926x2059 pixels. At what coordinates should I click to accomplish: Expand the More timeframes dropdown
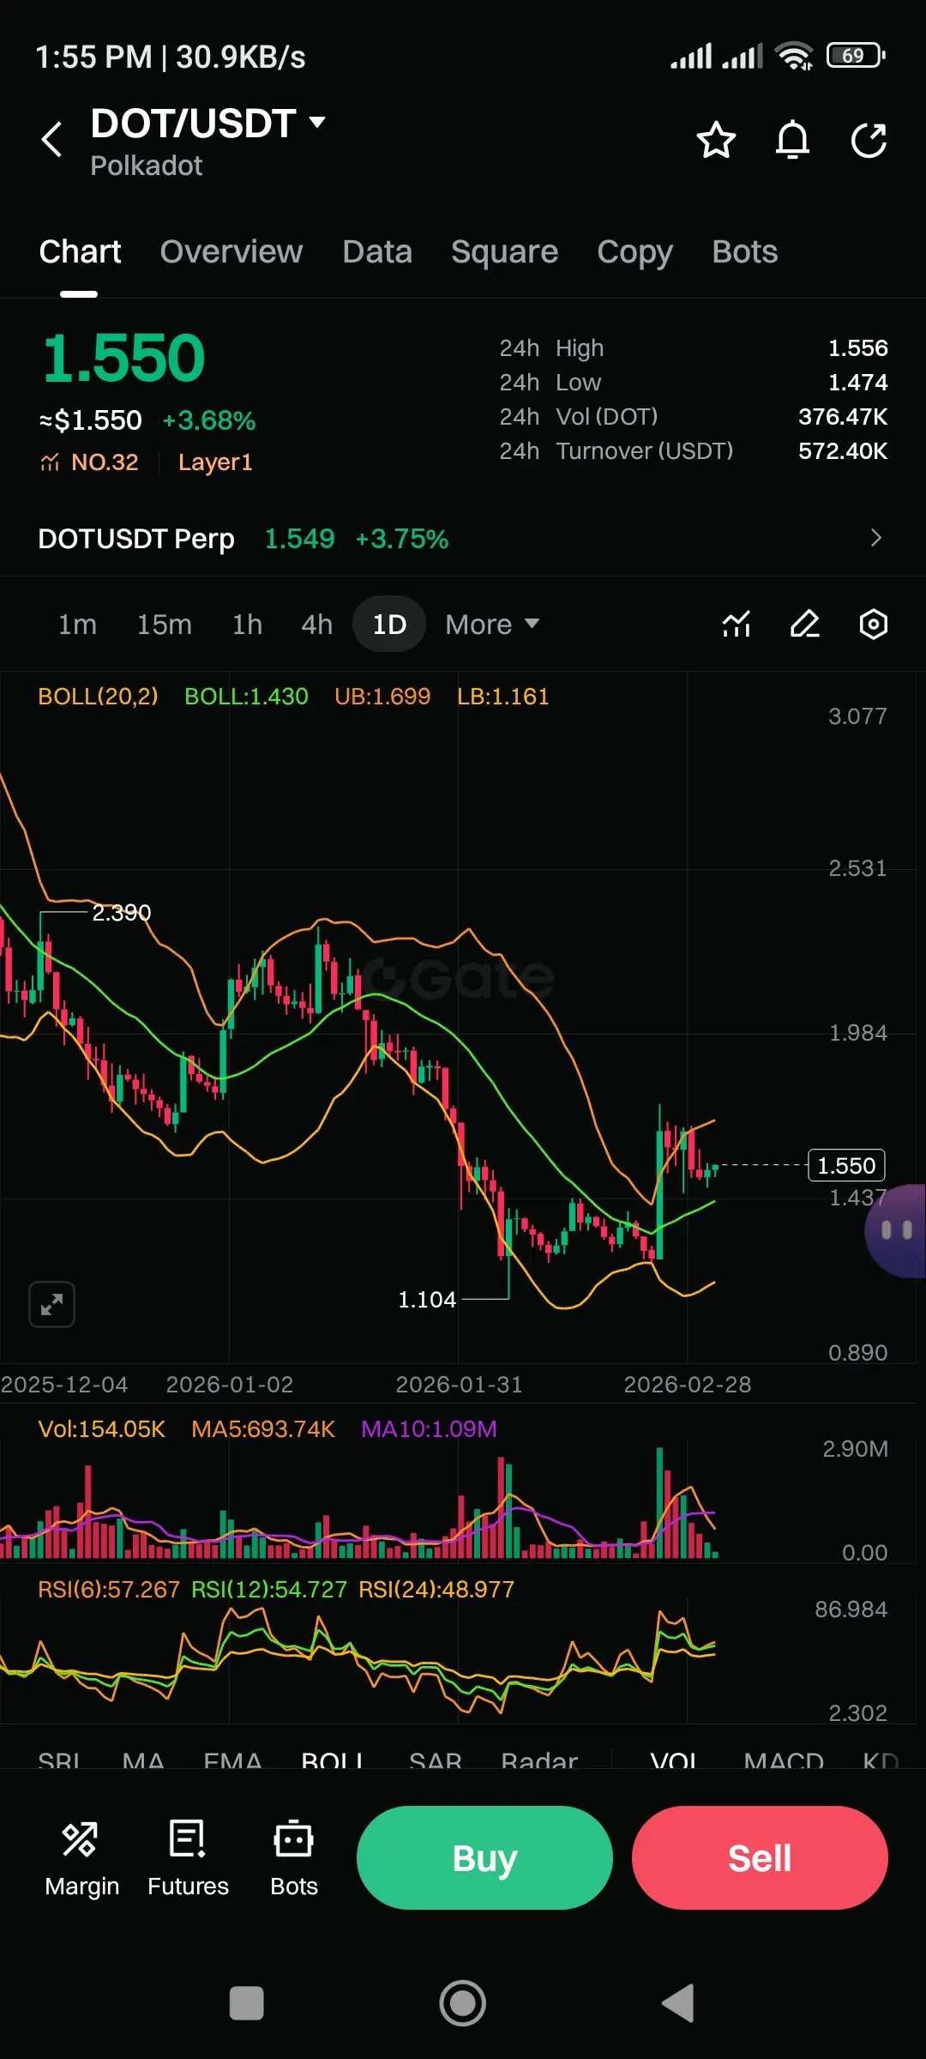click(x=492, y=624)
